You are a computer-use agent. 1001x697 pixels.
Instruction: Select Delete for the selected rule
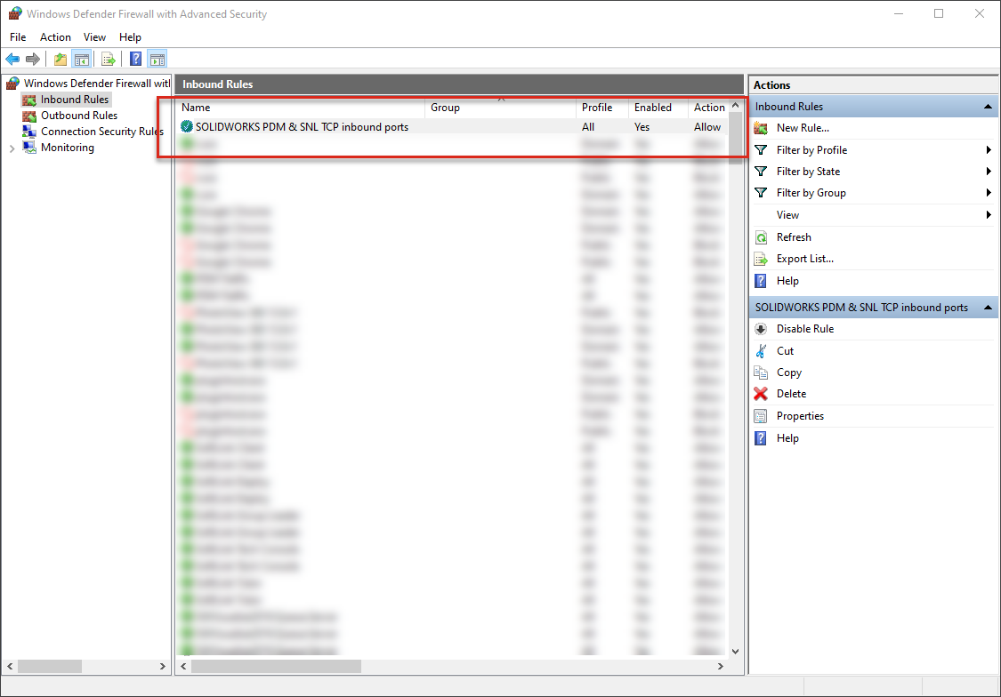coord(791,394)
